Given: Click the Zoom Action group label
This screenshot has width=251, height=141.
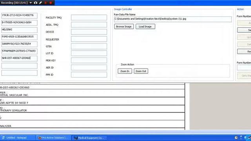Looking at the screenshot, I should (127, 64).
